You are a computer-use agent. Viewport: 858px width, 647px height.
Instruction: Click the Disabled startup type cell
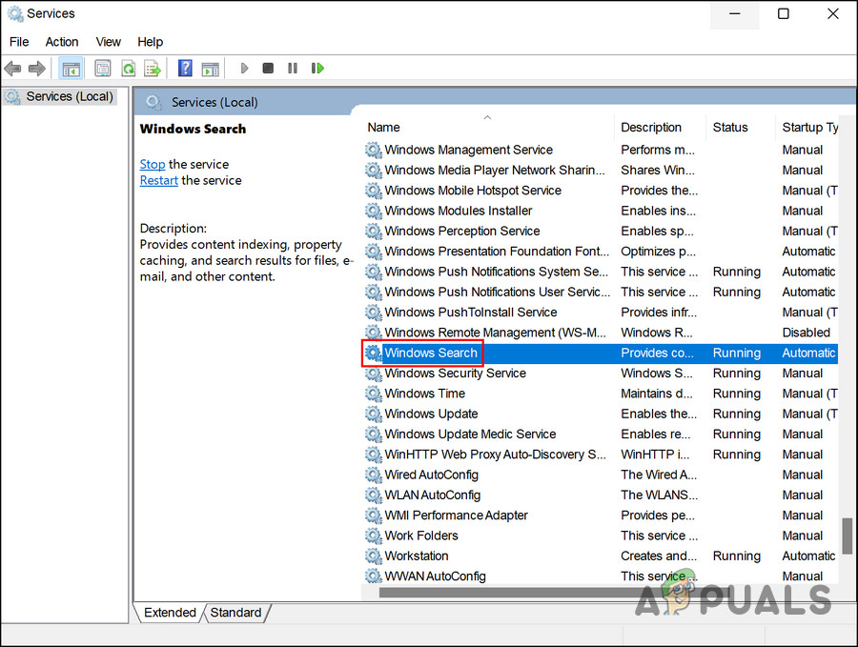806,333
